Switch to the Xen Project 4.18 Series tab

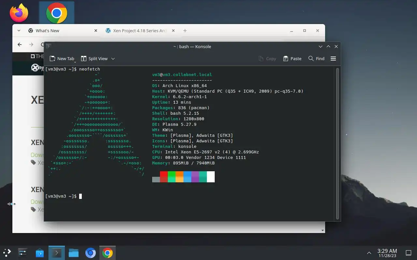click(x=140, y=31)
